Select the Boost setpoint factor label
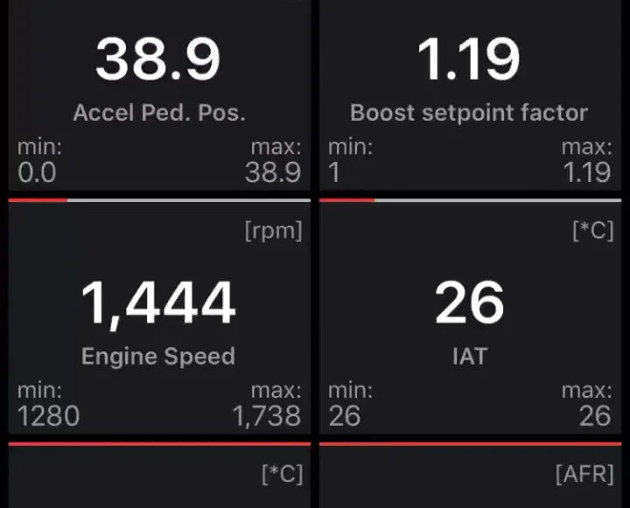 (x=469, y=112)
